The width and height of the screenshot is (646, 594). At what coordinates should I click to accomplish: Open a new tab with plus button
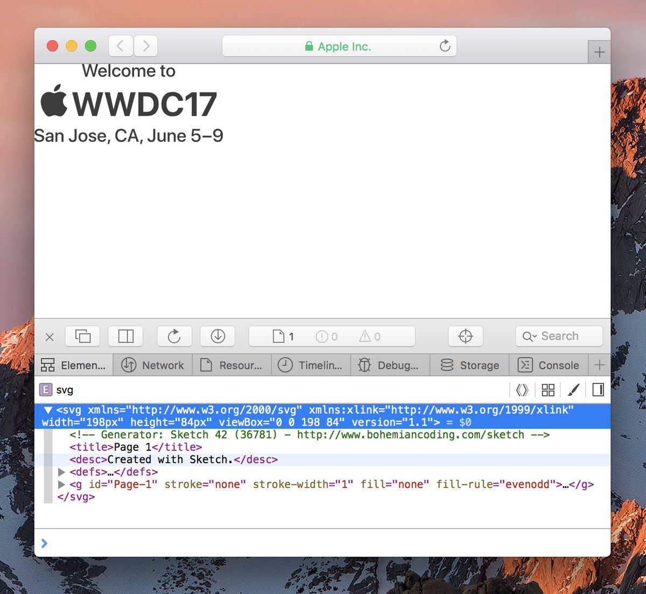point(599,52)
